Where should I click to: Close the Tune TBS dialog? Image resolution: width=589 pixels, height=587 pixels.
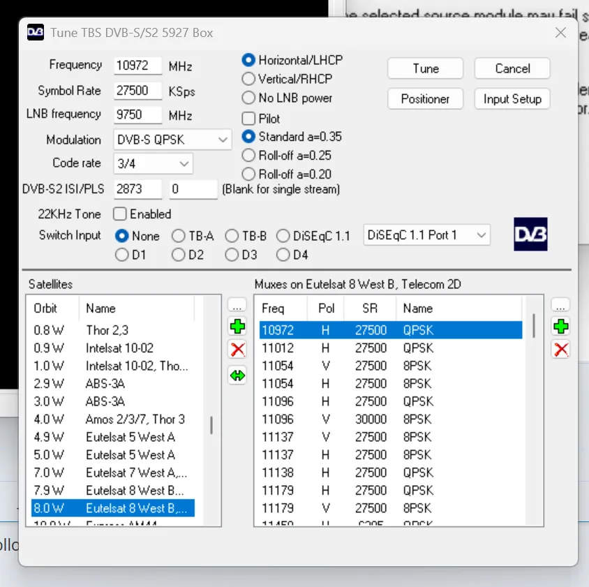point(560,33)
